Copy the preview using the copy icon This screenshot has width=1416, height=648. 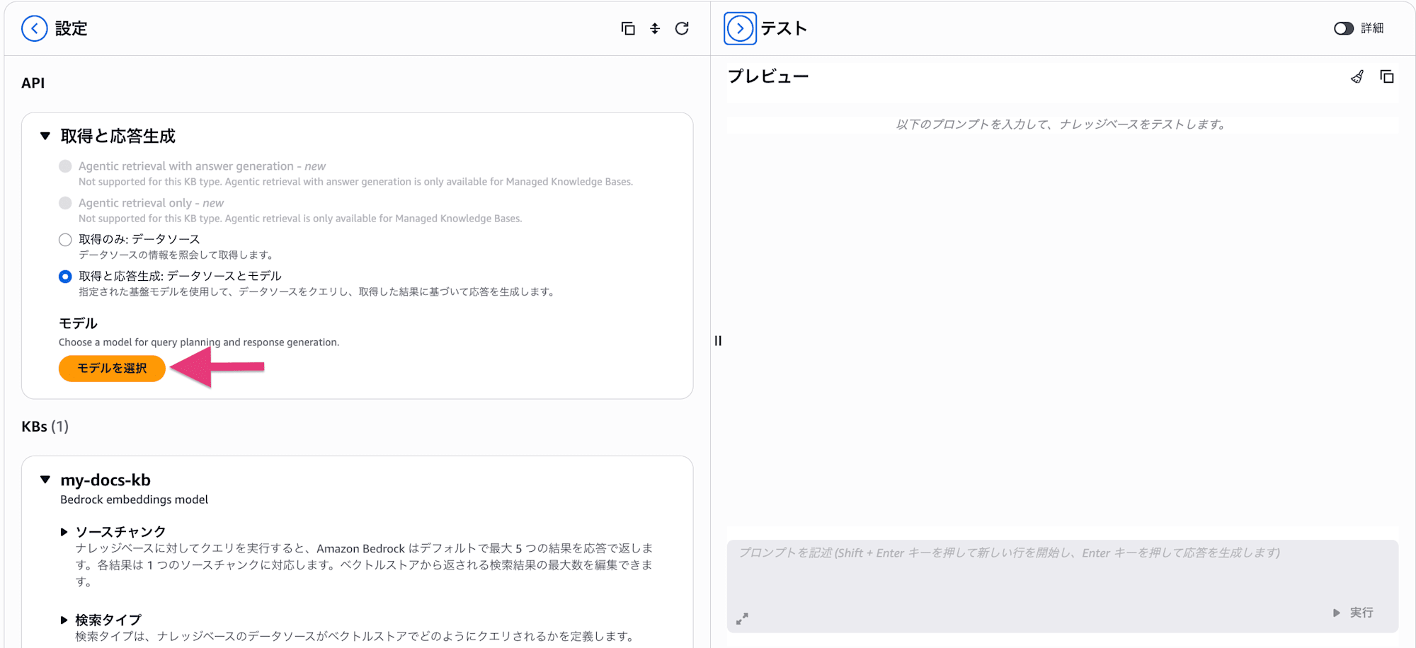(x=1387, y=76)
